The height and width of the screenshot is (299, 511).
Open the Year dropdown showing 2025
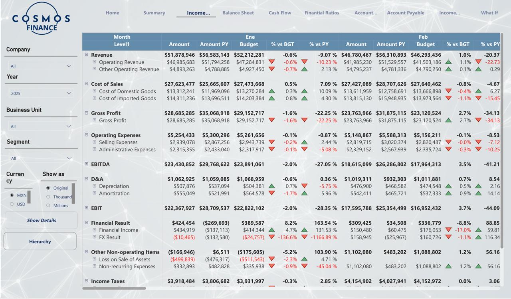pos(41,93)
